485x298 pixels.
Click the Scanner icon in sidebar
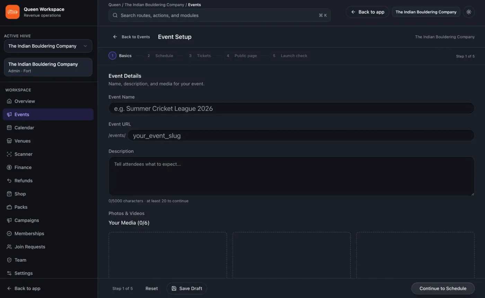[9, 154]
